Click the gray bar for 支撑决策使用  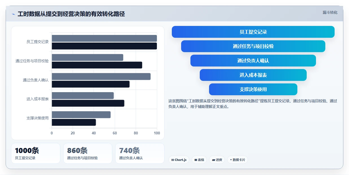(81, 115)
